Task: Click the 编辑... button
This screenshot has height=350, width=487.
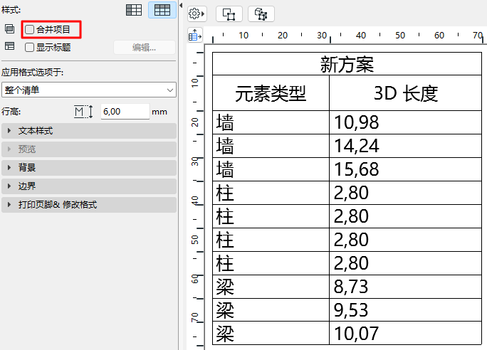Action: click(145, 48)
